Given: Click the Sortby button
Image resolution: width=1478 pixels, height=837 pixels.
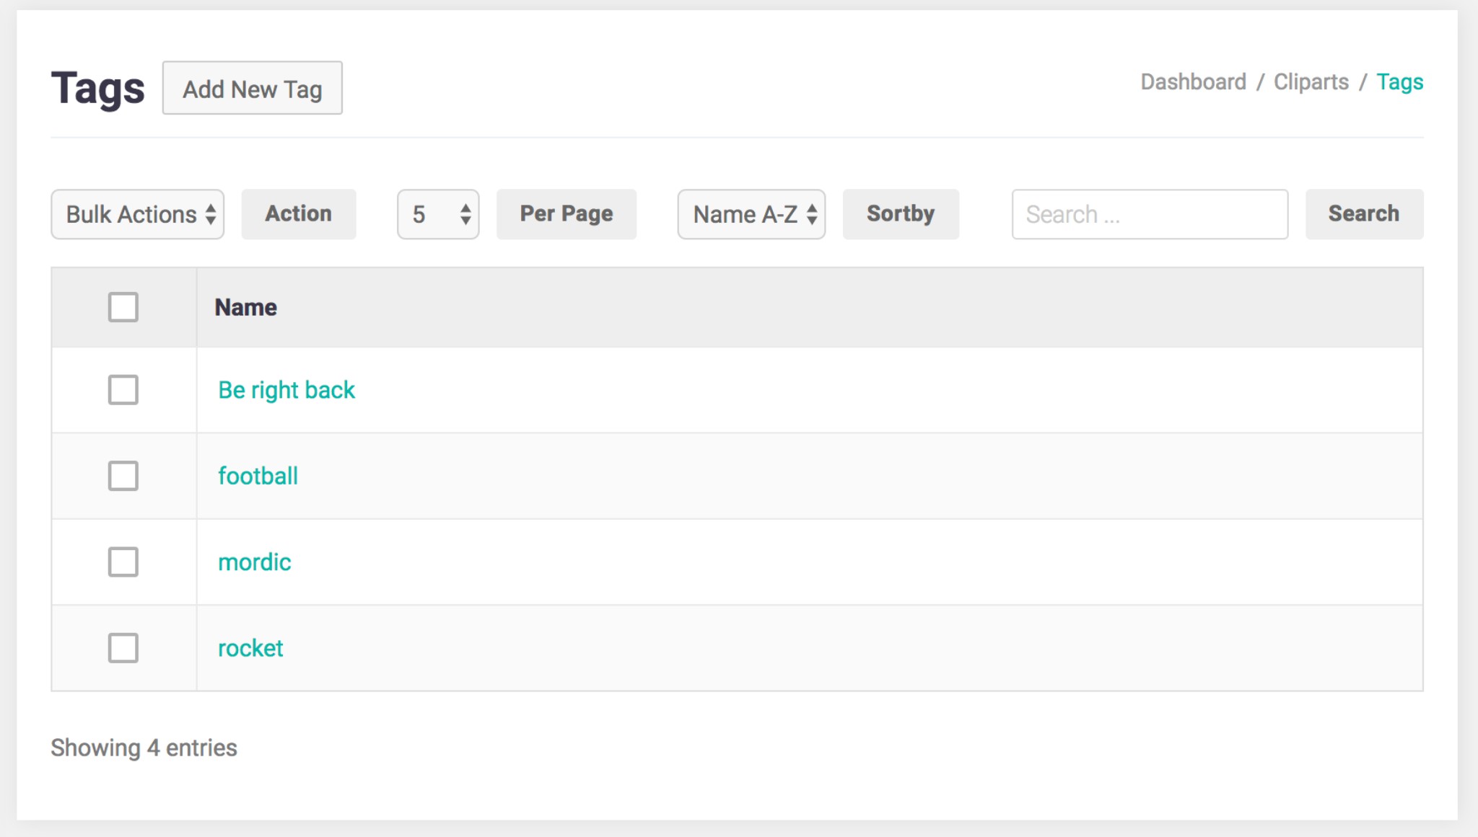Looking at the screenshot, I should click(900, 214).
